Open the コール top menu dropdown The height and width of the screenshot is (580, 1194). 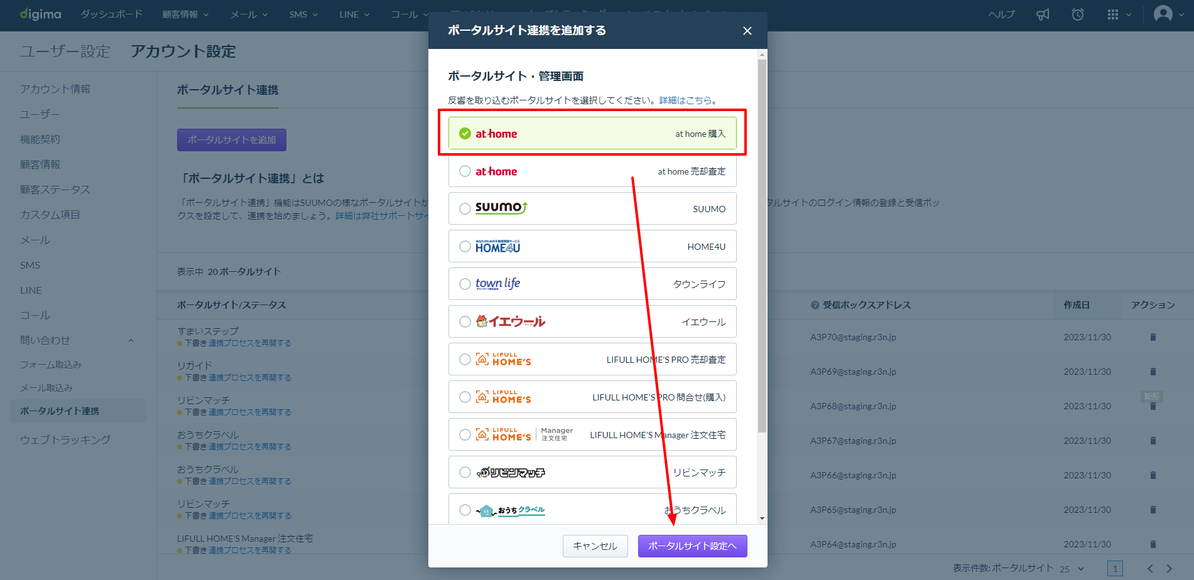pyautogui.click(x=410, y=14)
